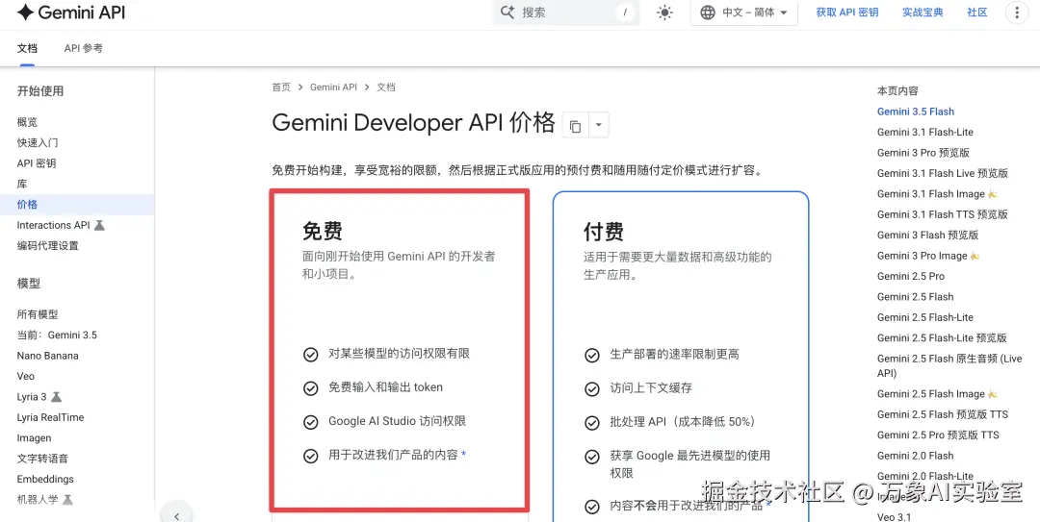Image resolution: width=1040 pixels, height=522 pixels.
Task: Open 快速入门 in sidebar
Action: click(x=38, y=143)
